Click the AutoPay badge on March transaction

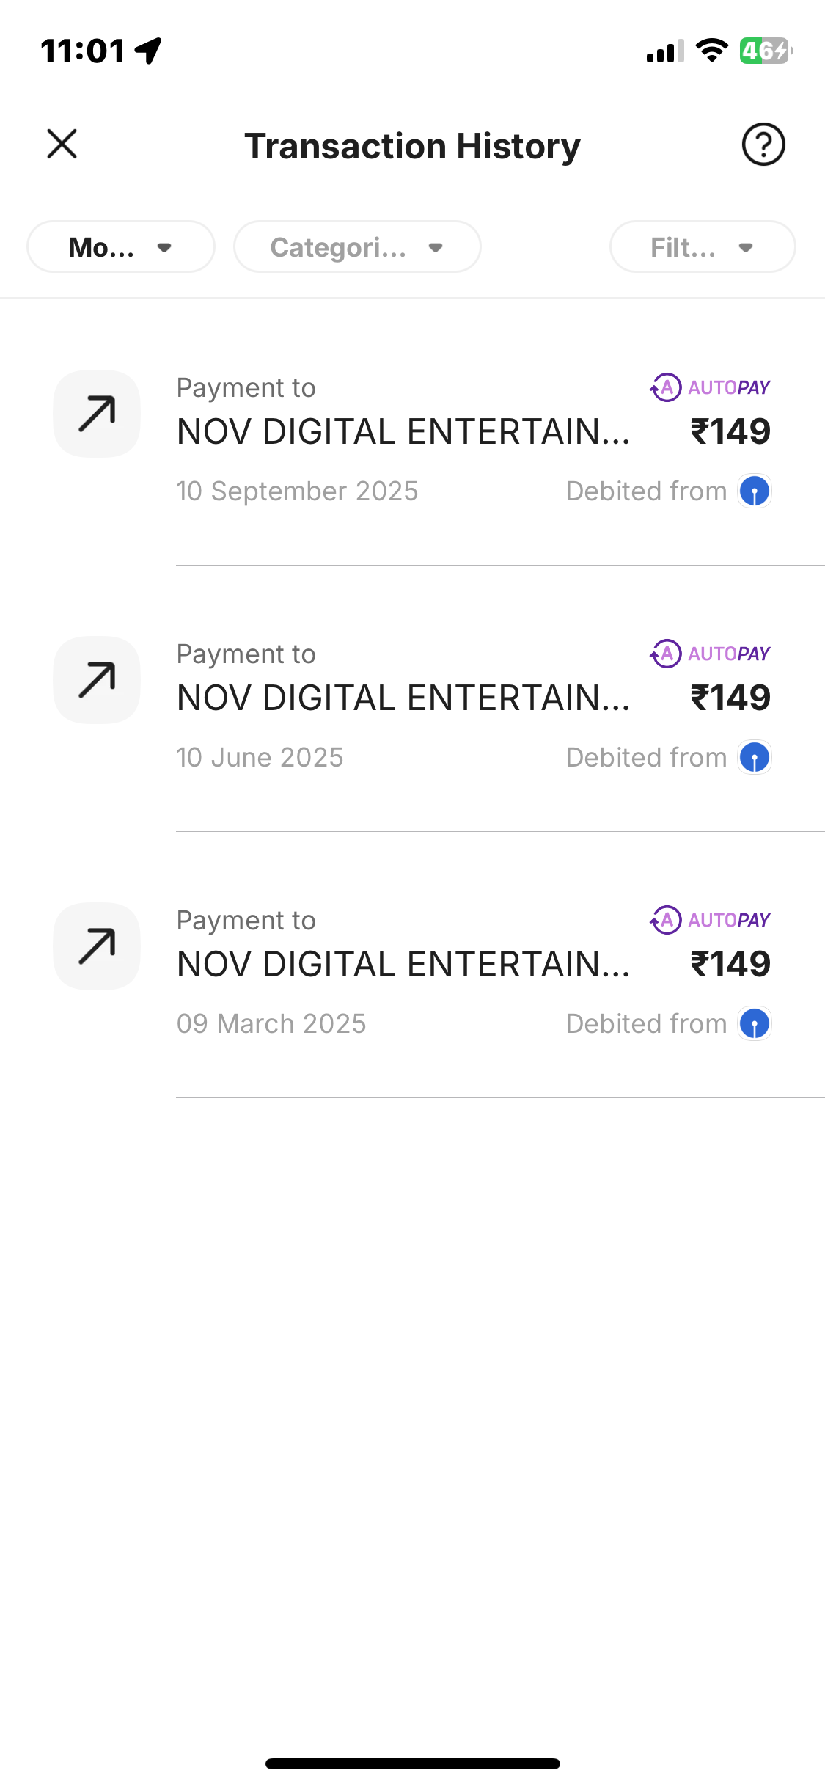(x=710, y=920)
